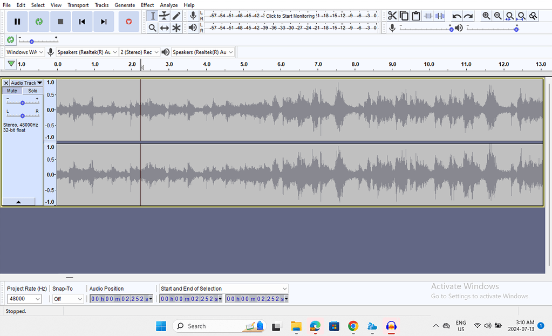This screenshot has height=336, width=552.
Task: Open the Generate menu
Action: [x=125, y=5]
